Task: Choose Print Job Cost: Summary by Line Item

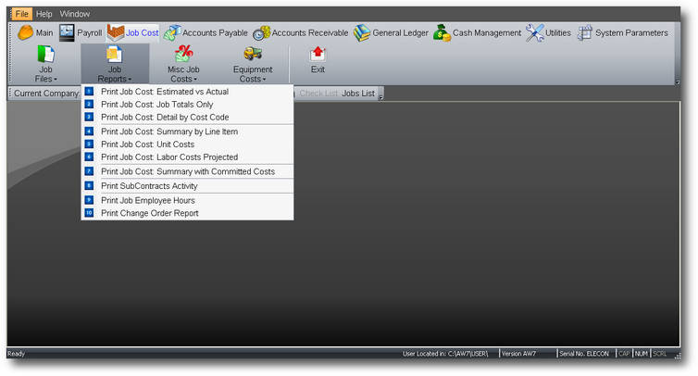Action: click(x=187, y=132)
